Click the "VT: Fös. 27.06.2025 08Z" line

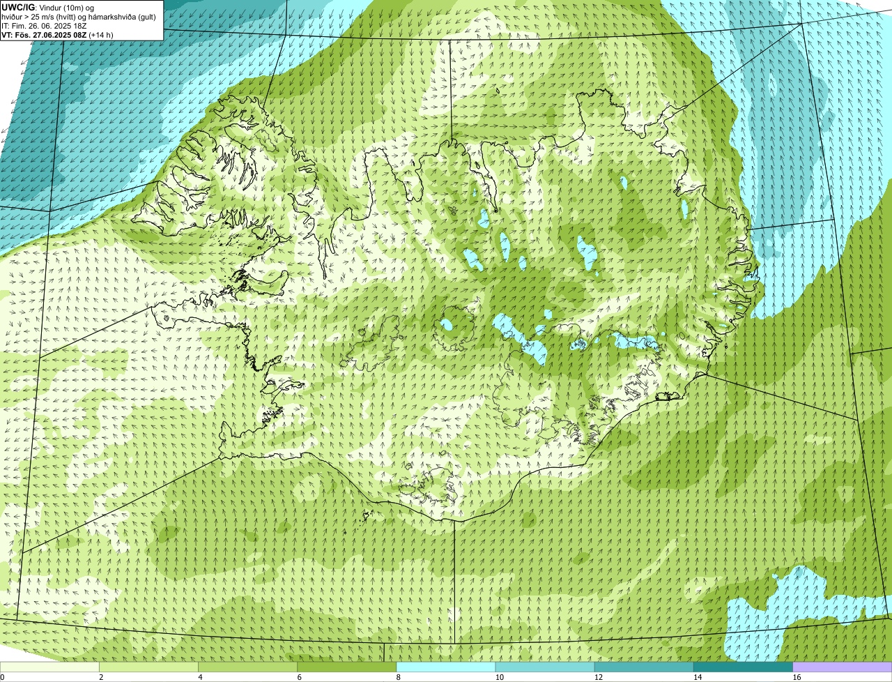coord(57,35)
